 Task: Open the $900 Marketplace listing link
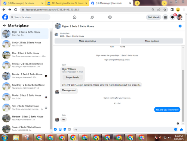point(72,36)
